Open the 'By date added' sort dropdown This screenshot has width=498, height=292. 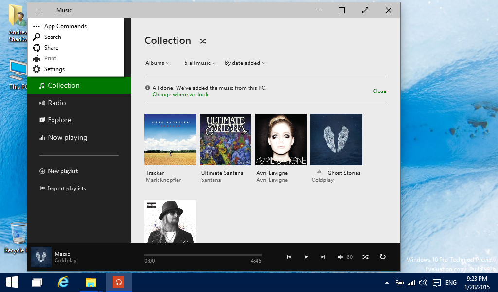pos(245,63)
